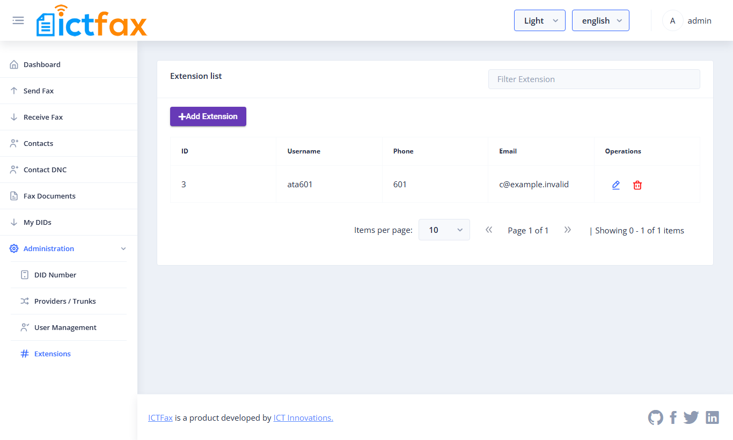Open the Items per page dropdown
This screenshot has height=440, width=733.
click(x=444, y=230)
